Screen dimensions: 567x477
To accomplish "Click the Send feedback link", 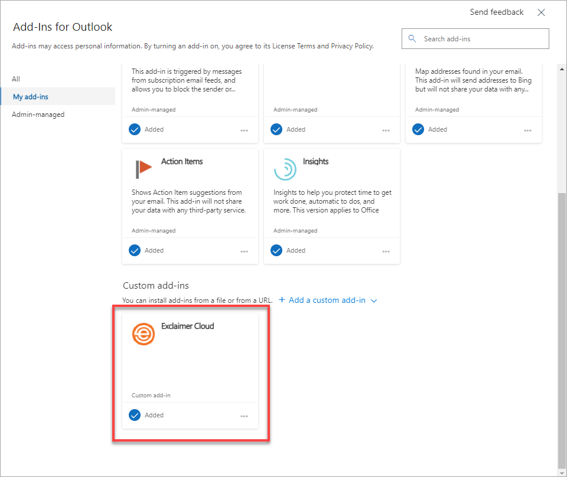I will tap(496, 12).
